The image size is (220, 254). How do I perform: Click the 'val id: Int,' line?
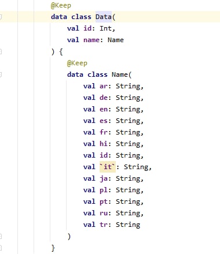click(x=91, y=28)
